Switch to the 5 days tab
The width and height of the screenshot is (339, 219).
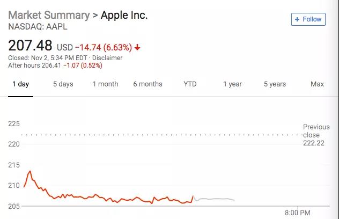tap(63, 84)
